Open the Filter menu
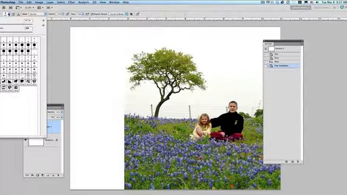 71,2
